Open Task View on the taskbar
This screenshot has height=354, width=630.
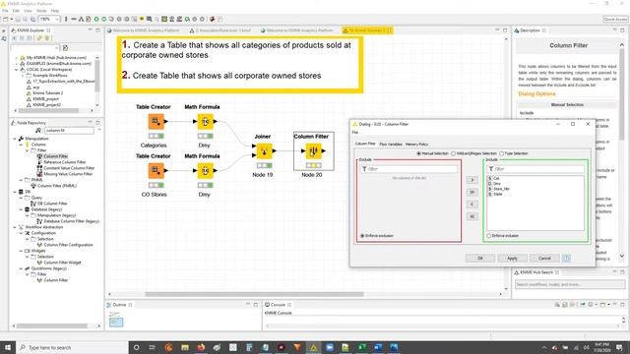point(153,347)
